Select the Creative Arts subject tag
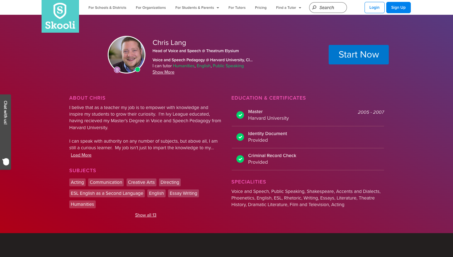Image resolution: width=453 pixels, height=257 pixels. pyautogui.click(x=141, y=183)
